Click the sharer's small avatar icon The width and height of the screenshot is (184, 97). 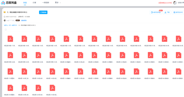(x=5, y=20)
